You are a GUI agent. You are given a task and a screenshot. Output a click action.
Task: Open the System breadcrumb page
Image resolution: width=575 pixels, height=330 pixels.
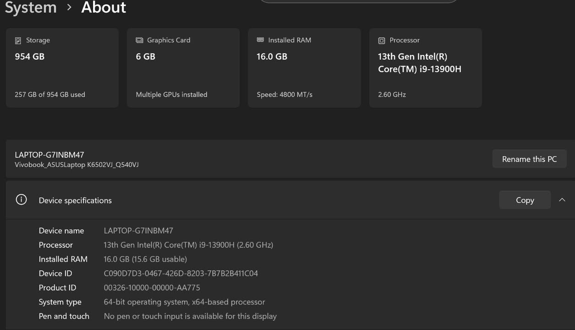point(30,8)
